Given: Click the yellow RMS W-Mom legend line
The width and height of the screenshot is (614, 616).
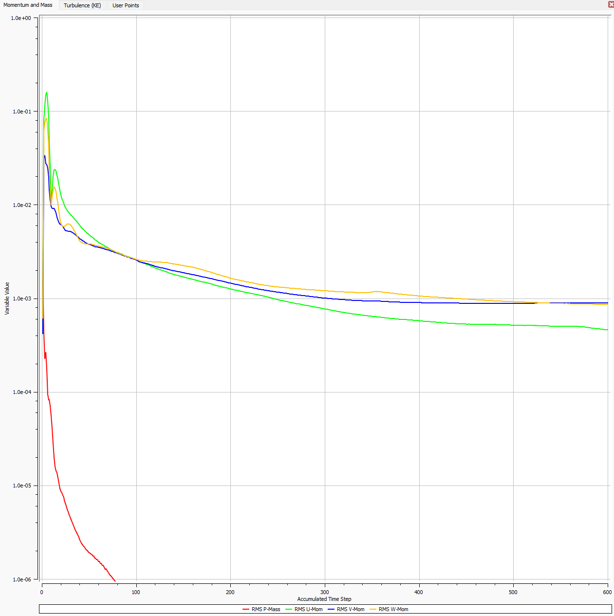Looking at the screenshot, I should (x=373, y=609).
